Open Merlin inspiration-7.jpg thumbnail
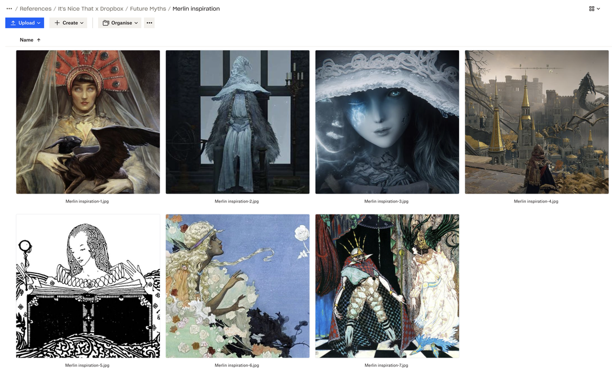The height and width of the screenshot is (374, 612). [387, 286]
